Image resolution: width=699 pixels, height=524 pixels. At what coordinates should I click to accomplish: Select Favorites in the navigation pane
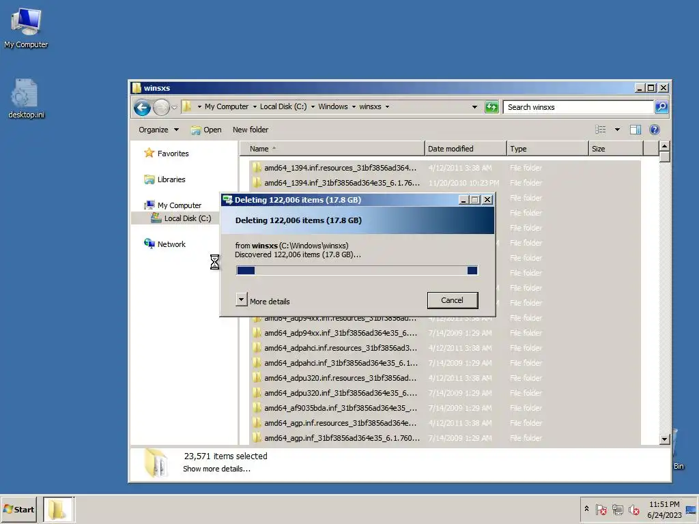(173, 154)
